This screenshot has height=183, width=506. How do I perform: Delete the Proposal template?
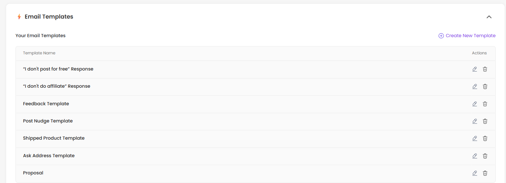click(485, 173)
